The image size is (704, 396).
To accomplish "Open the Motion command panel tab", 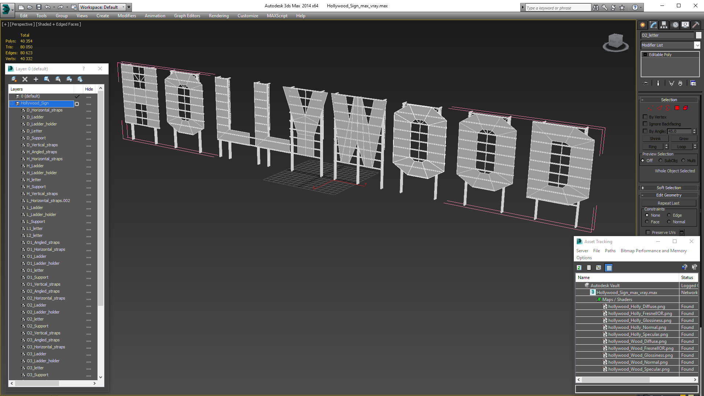I will click(675, 25).
